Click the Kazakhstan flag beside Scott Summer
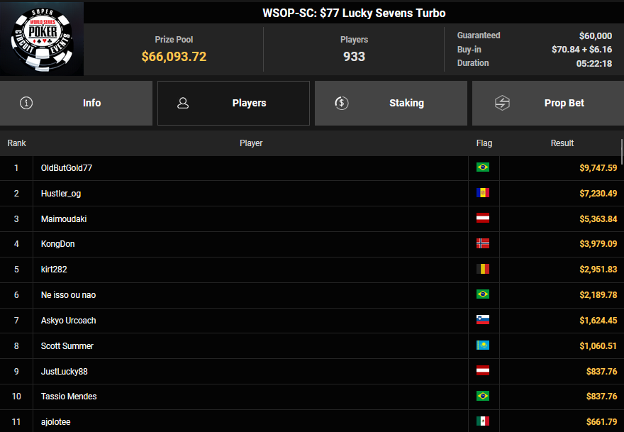This screenshot has height=432, width=624. click(483, 345)
